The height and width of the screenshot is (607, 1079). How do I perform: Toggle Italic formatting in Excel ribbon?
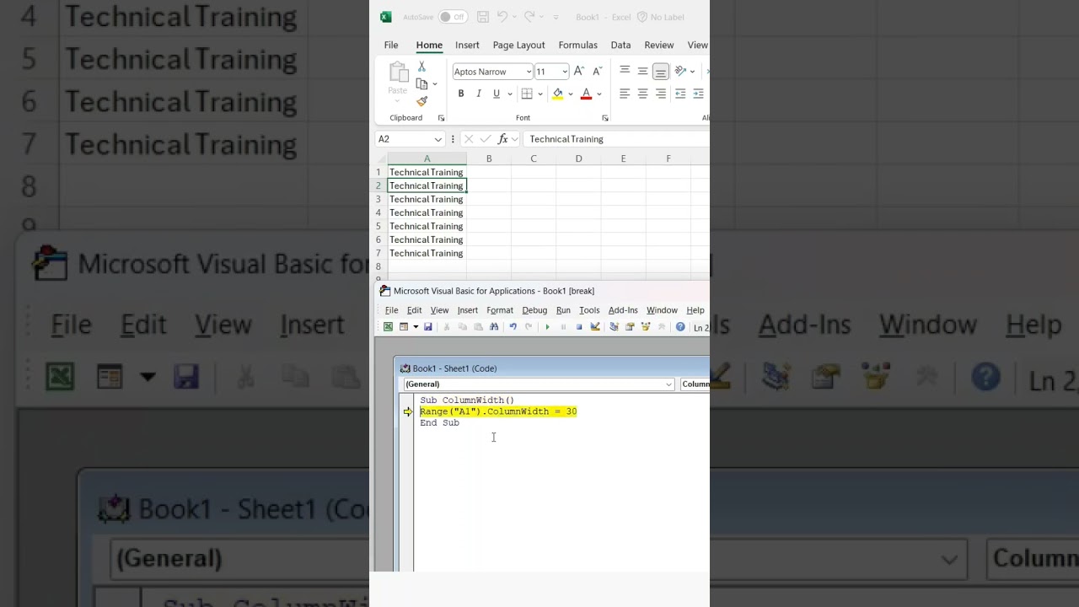479,94
